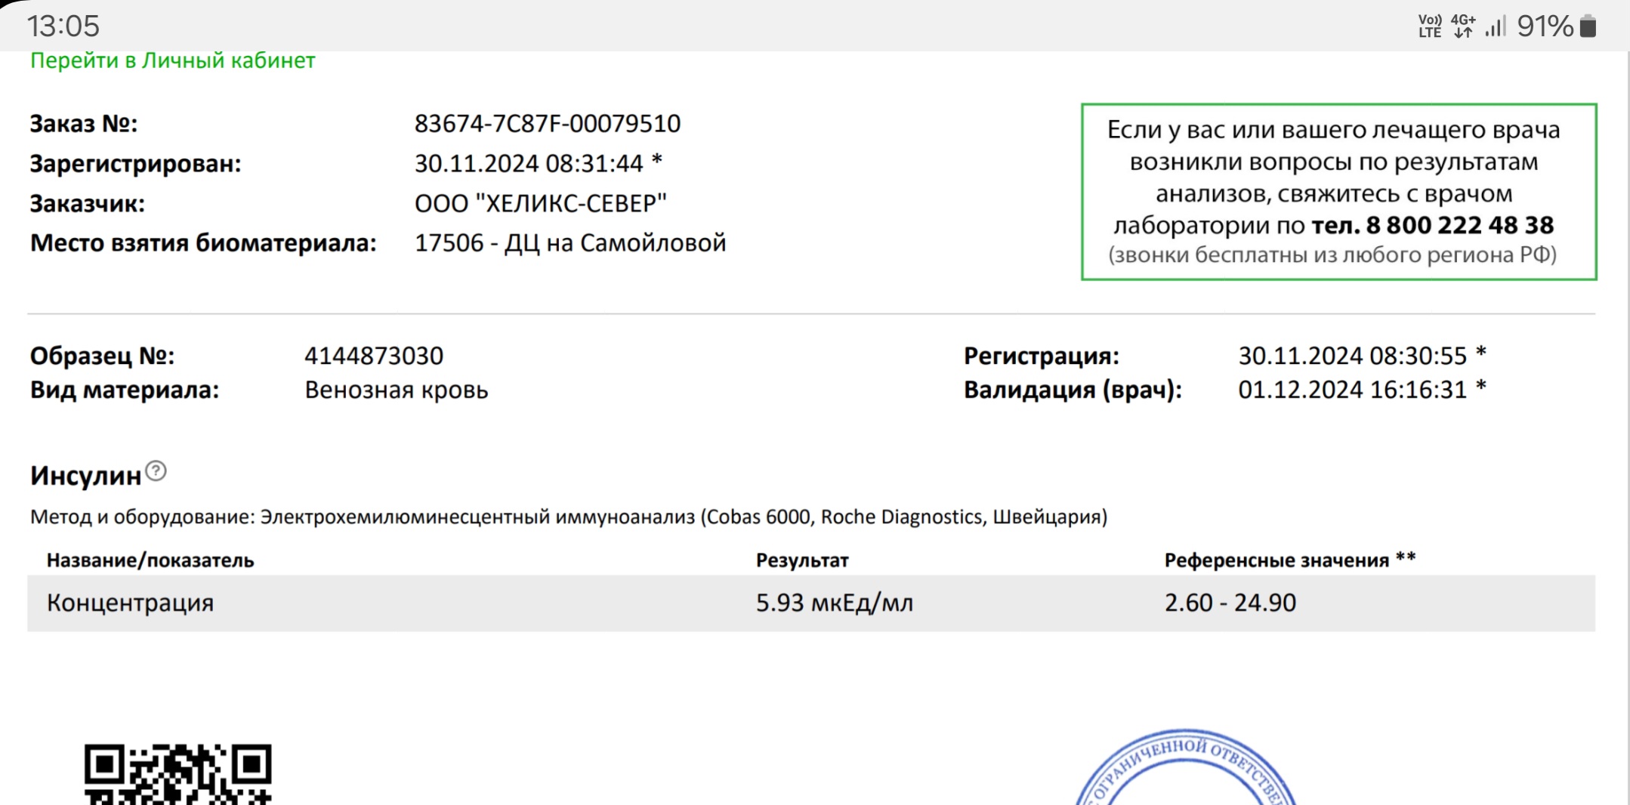Select the sample number 4144873030
Viewport: 1630px width, 805px height.
tap(374, 356)
